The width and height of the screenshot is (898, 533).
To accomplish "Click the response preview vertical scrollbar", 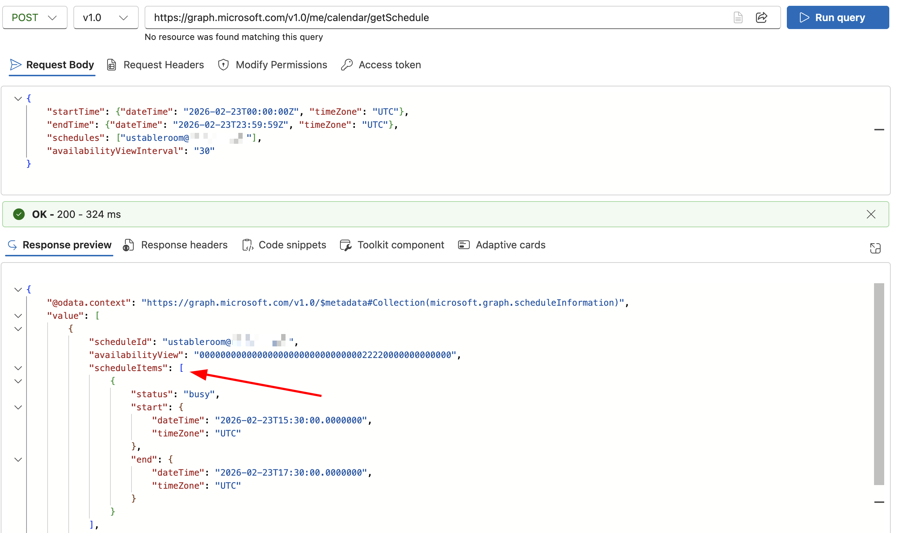I will tap(879, 383).
